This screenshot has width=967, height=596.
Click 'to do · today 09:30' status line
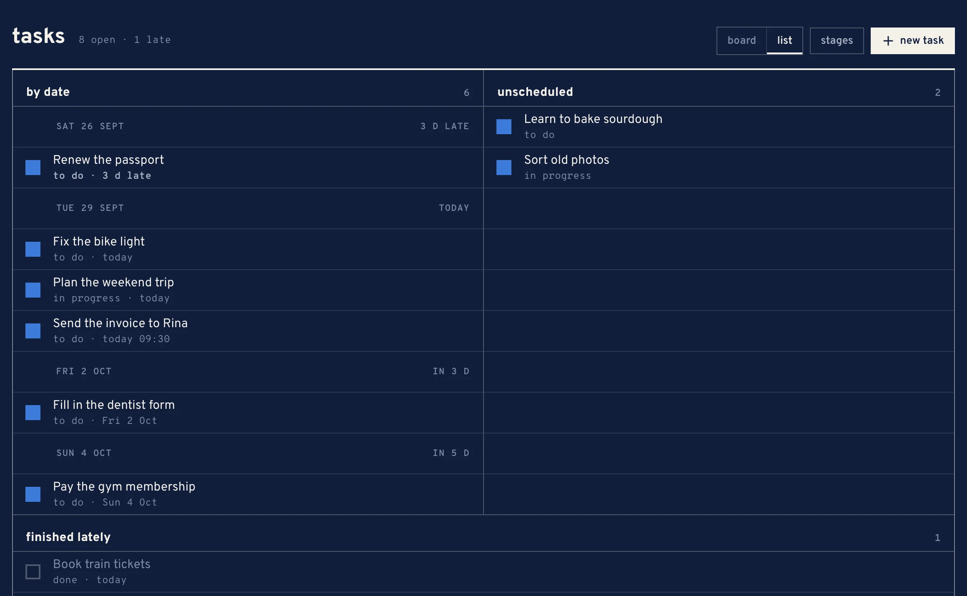pos(111,339)
